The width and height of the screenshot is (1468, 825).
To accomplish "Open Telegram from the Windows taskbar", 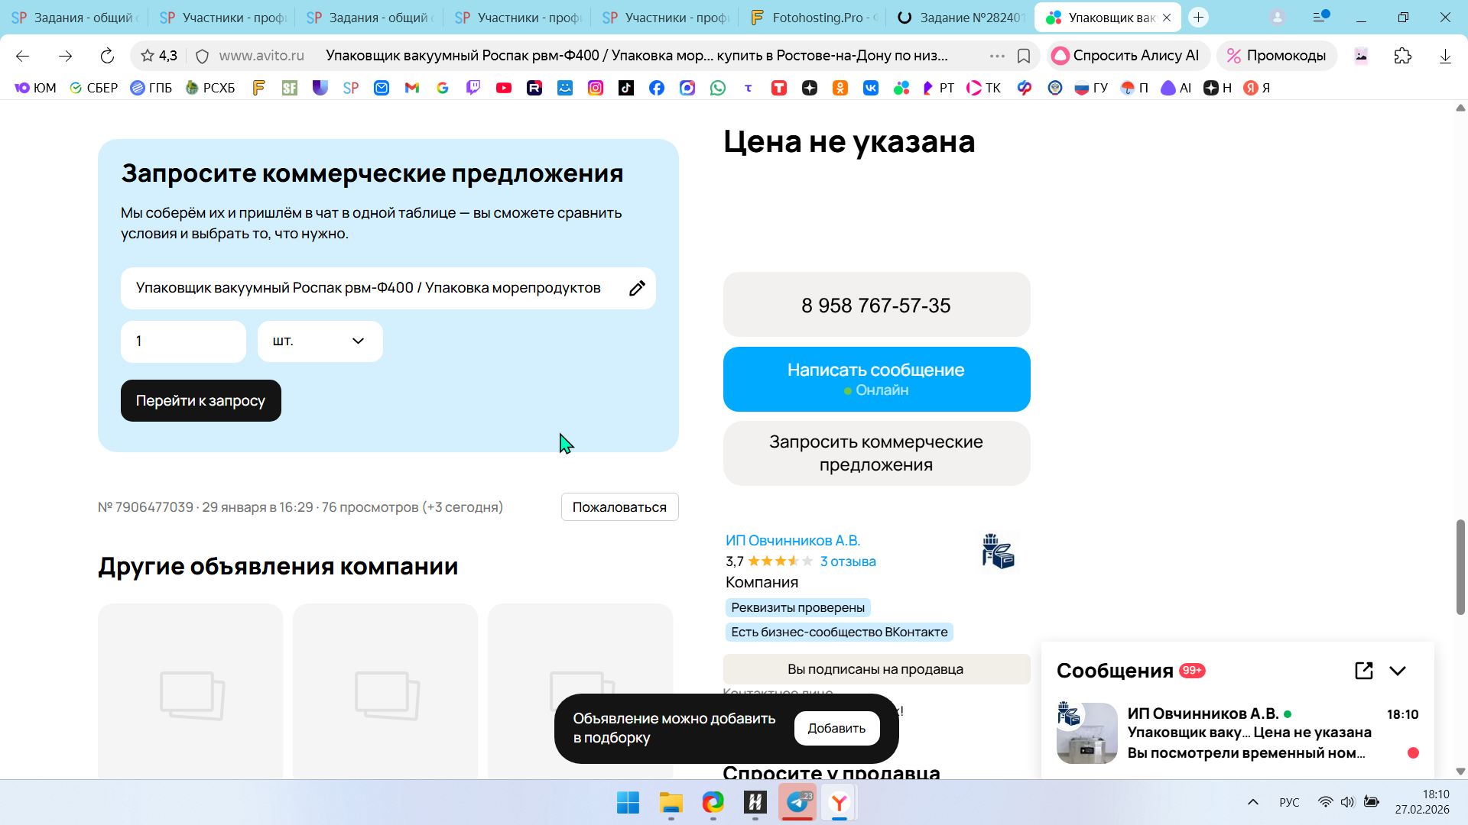I will click(x=797, y=802).
